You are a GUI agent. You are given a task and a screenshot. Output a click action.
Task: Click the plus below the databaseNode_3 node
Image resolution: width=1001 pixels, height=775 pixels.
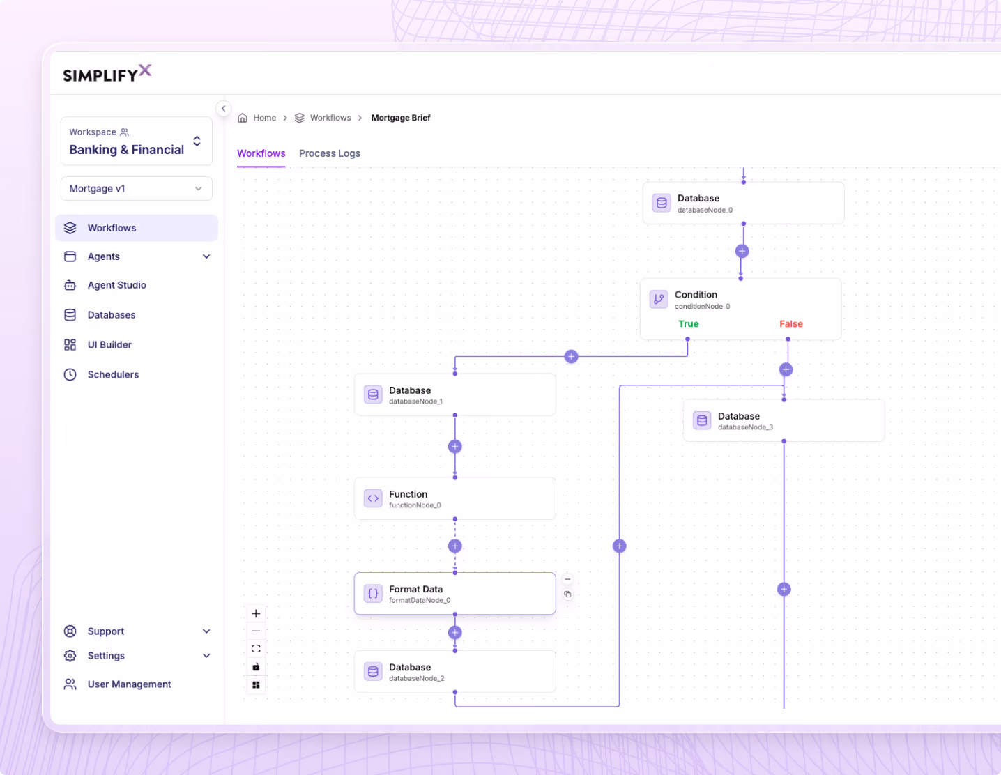pos(784,590)
